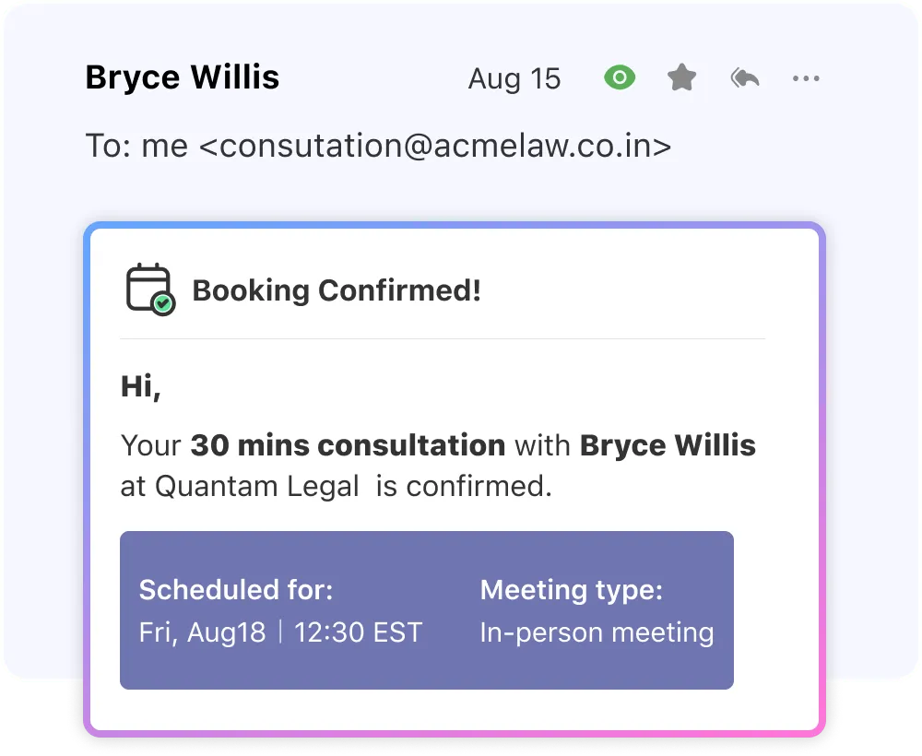Screen dimensions: 922x756
Task: Select the Bryce Willis sender name
Action: point(182,78)
